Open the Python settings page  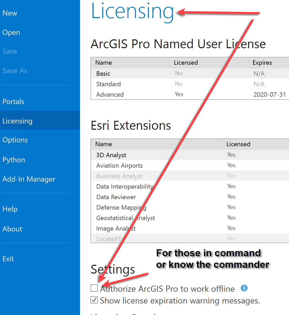click(14, 160)
